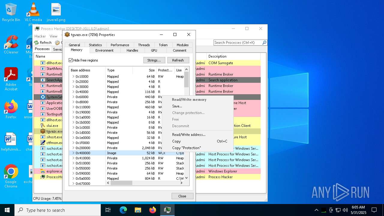Select SystemSettings process gear icon
Image resolution: width=384 pixels, height=216 pixels.
43,97
